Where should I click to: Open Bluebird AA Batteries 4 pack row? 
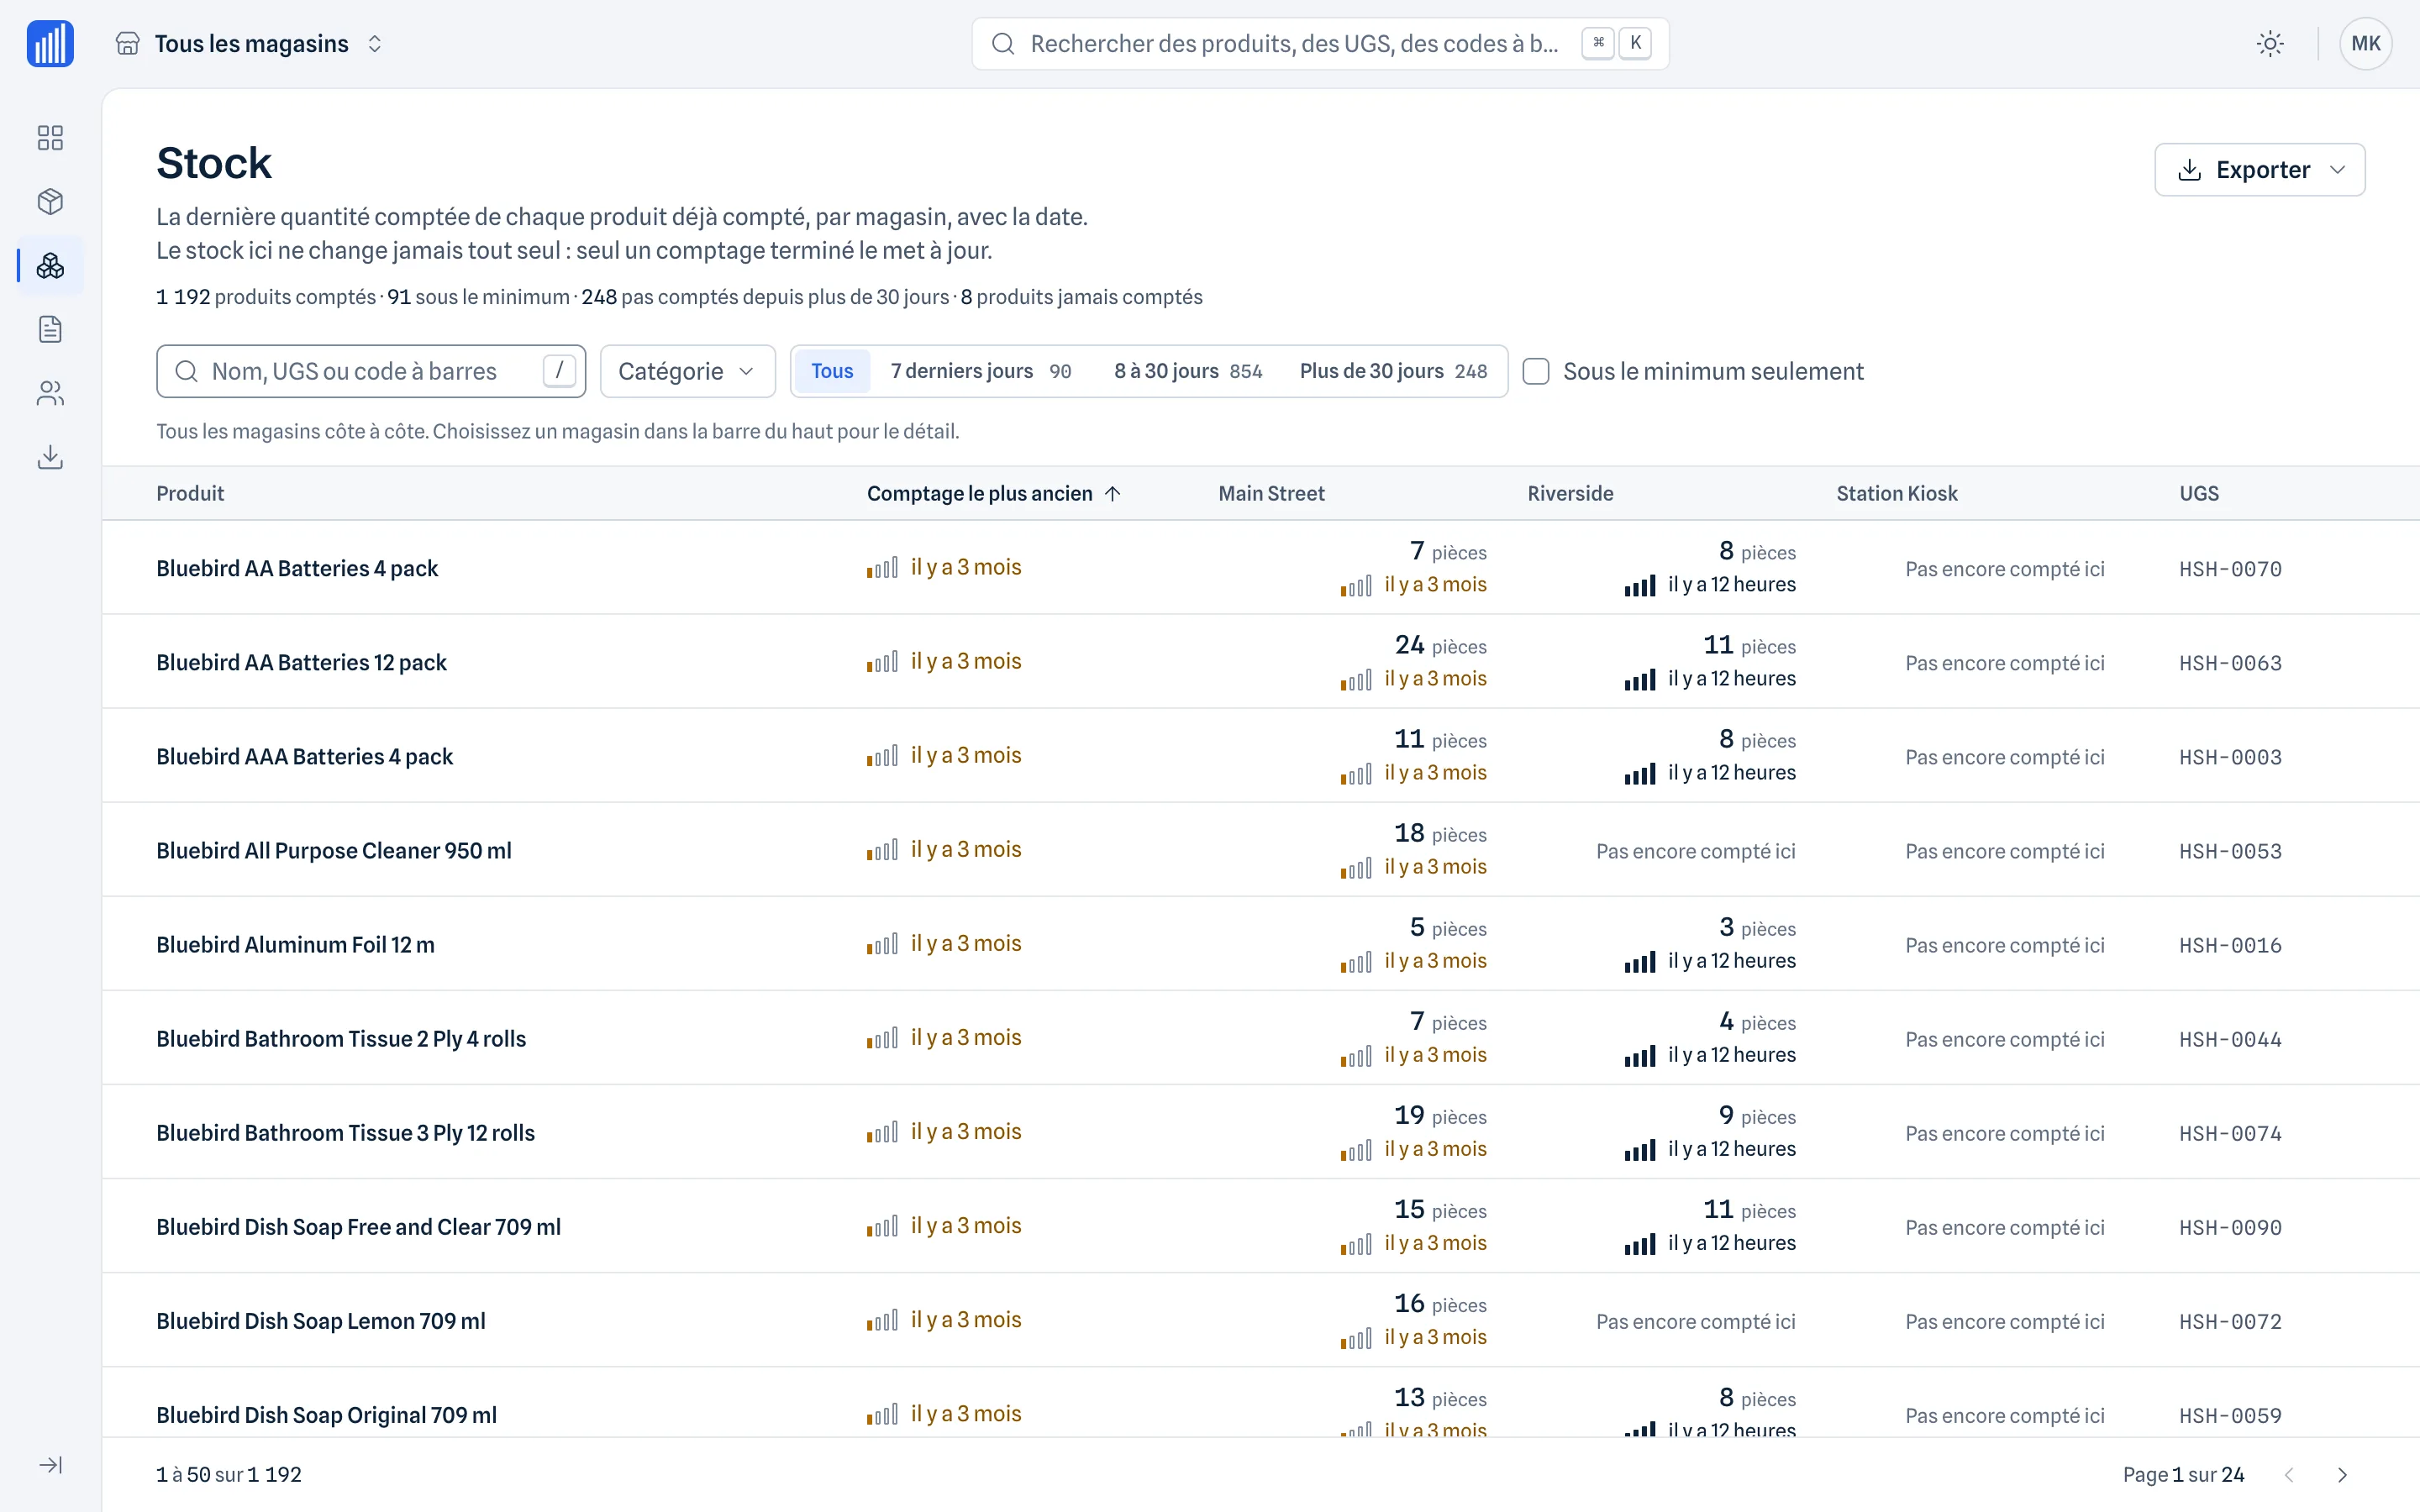point(1260,567)
